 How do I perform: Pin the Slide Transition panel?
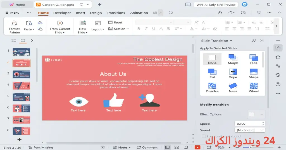pyautogui.click(x=254, y=40)
